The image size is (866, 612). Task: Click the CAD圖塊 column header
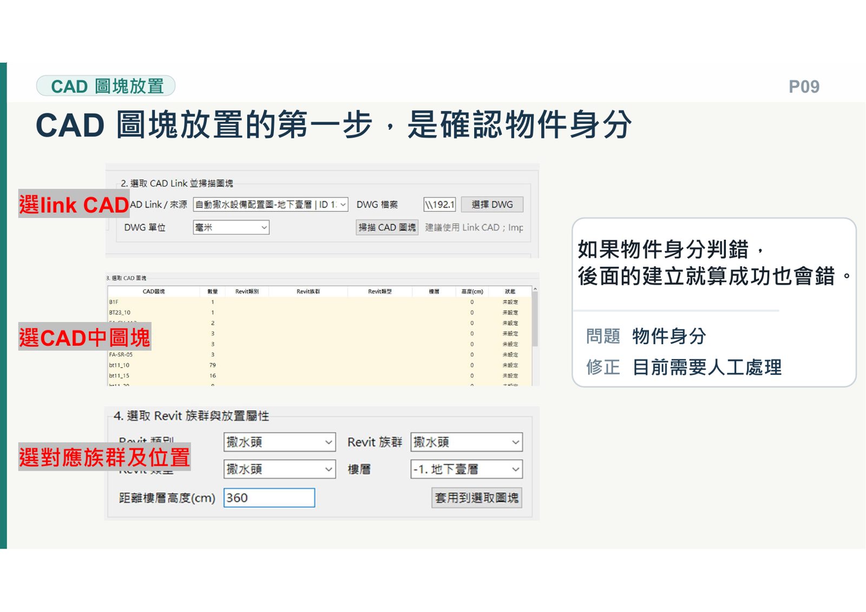pos(154,292)
